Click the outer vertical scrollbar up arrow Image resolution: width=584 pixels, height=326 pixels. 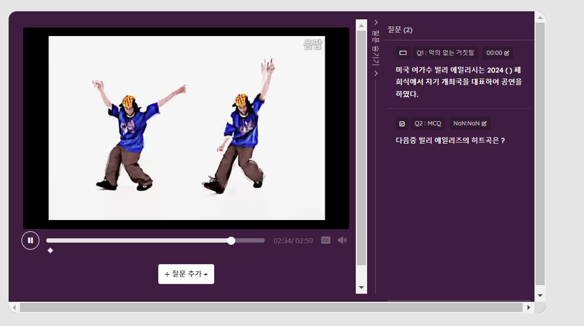click(x=540, y=18)
